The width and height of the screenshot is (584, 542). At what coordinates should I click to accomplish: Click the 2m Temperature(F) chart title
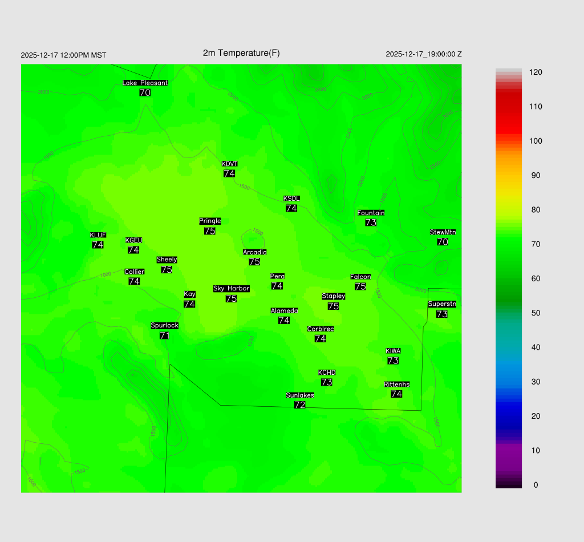click(241, 53)
